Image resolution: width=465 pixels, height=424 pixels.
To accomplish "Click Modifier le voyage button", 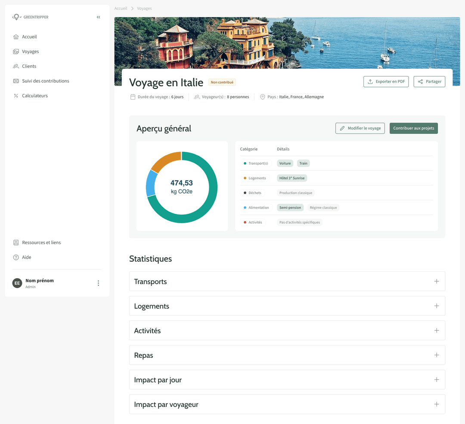I will tap(360, 128).
